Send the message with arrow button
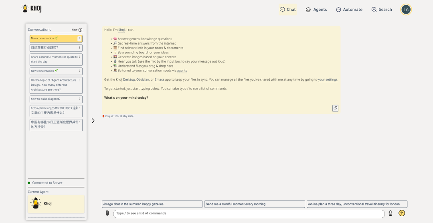 402,213
